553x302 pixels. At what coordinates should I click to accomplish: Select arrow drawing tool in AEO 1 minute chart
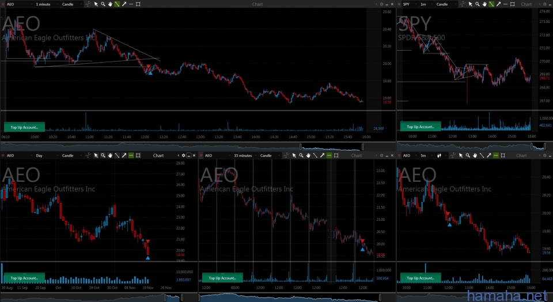coord(124,4)
